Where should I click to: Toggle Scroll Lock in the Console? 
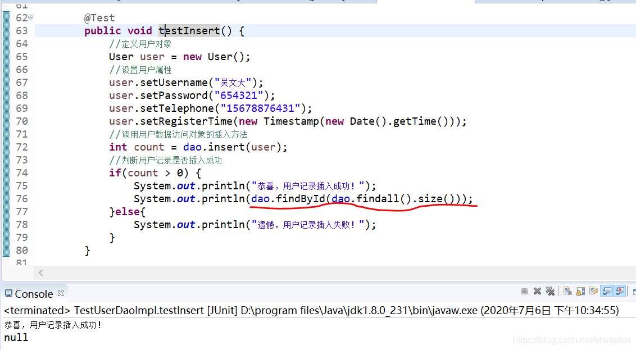[x=580, y=291]
